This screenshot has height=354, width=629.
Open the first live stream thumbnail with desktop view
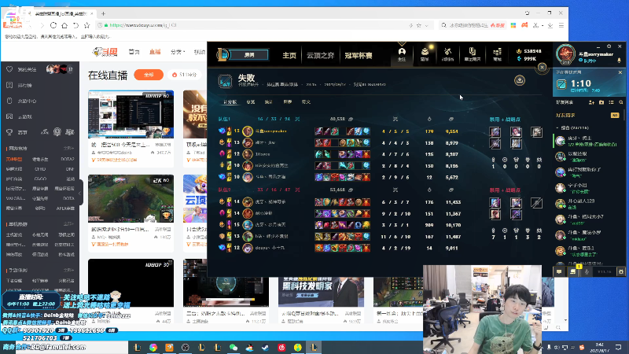pos(131,114)
